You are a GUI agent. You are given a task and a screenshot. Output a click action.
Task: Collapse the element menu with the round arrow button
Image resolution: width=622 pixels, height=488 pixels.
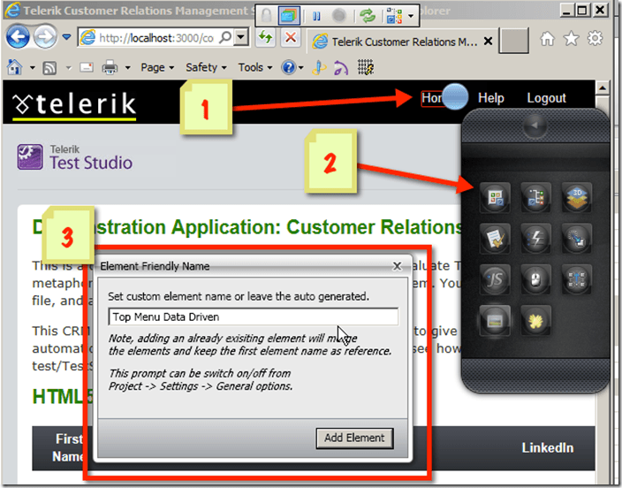click(x=535, y=126)
